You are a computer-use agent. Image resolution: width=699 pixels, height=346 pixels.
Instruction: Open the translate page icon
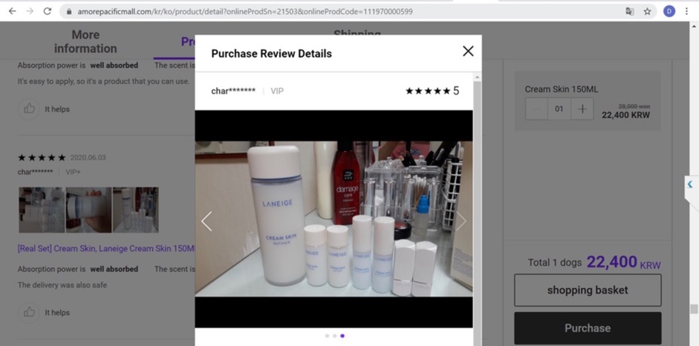[x=630, y=12]
